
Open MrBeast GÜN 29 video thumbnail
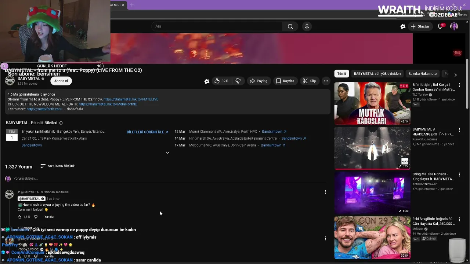[372, 238]
